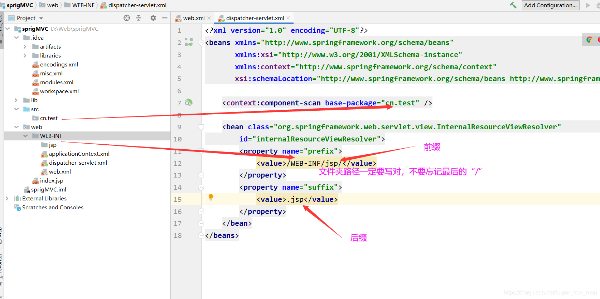Expand the lib folder
Viewport: 600px width, 299px height.
[x=16, y=100]
